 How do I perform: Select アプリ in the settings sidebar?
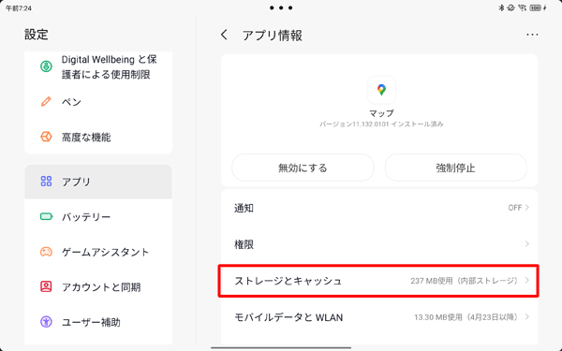click(98, 182)
